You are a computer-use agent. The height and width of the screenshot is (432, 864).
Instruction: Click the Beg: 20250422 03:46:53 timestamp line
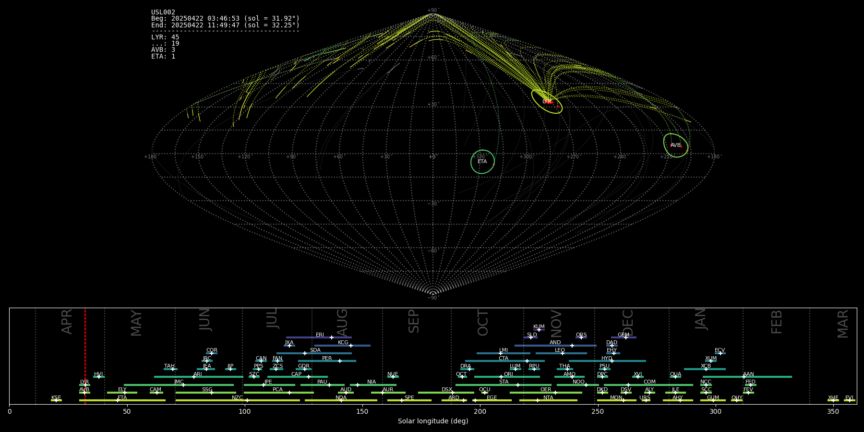click(x=225, y=19)
